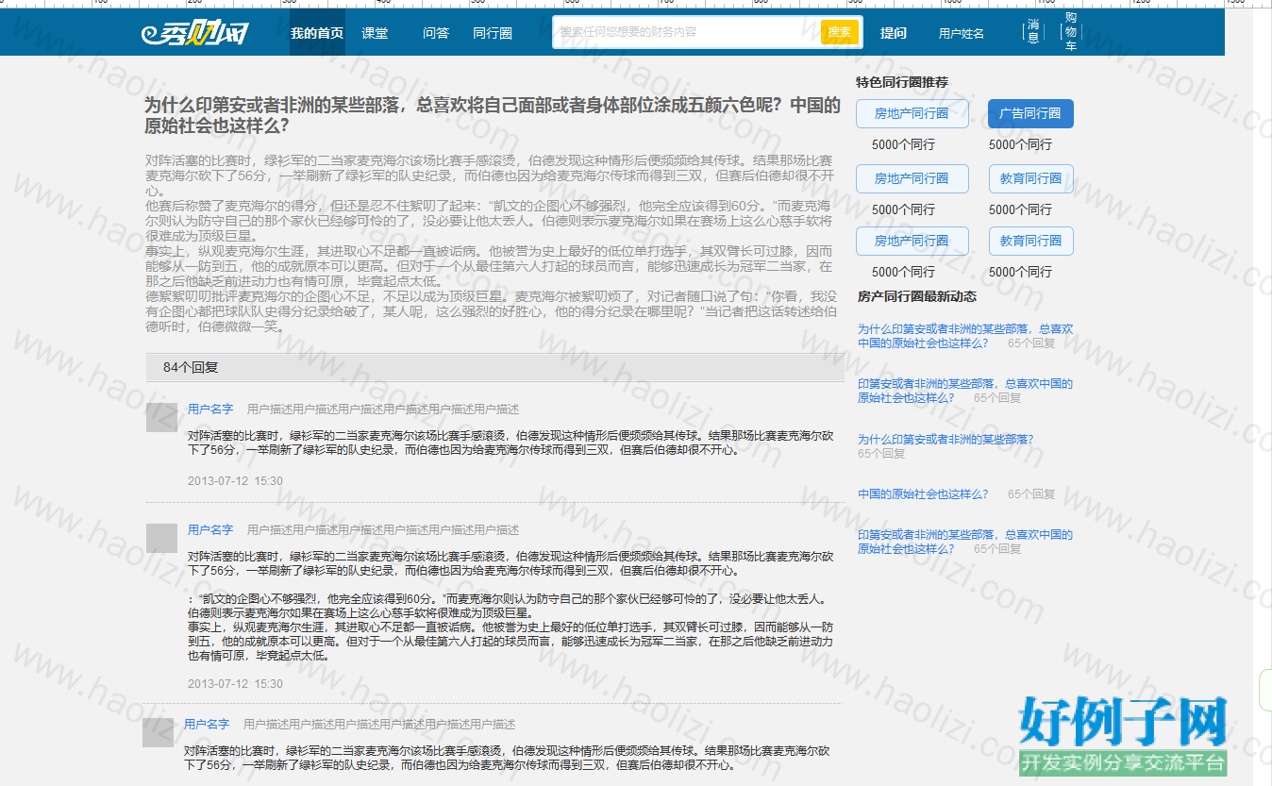
Task: Click 提问 in the header
Action: coord(894,33)
